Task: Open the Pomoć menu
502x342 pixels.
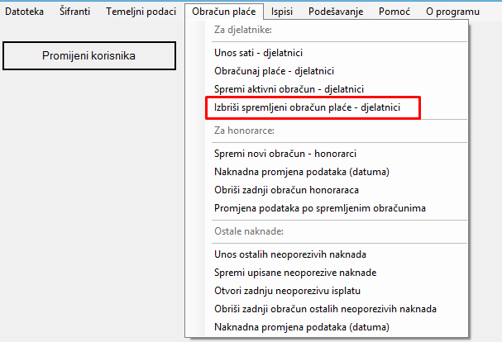Action: pyautogui.click(x=394, y=12)
